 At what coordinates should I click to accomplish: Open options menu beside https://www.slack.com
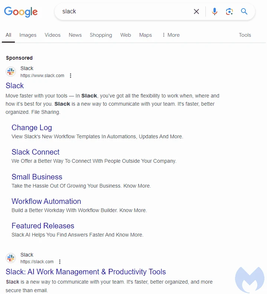[x=71, y=76]
